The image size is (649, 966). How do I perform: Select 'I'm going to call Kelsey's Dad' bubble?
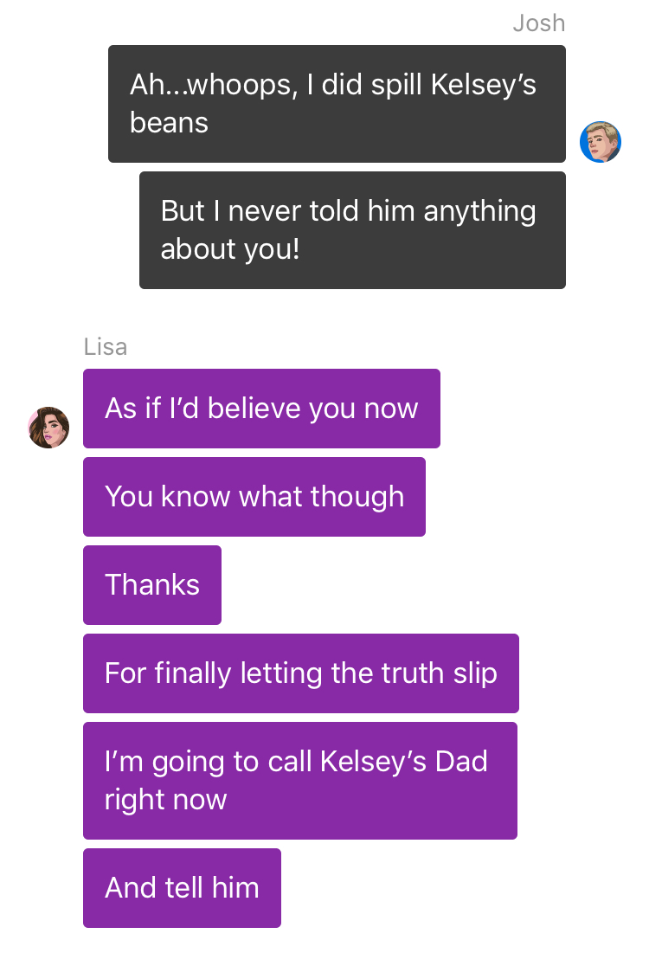(x=300, y=781)
